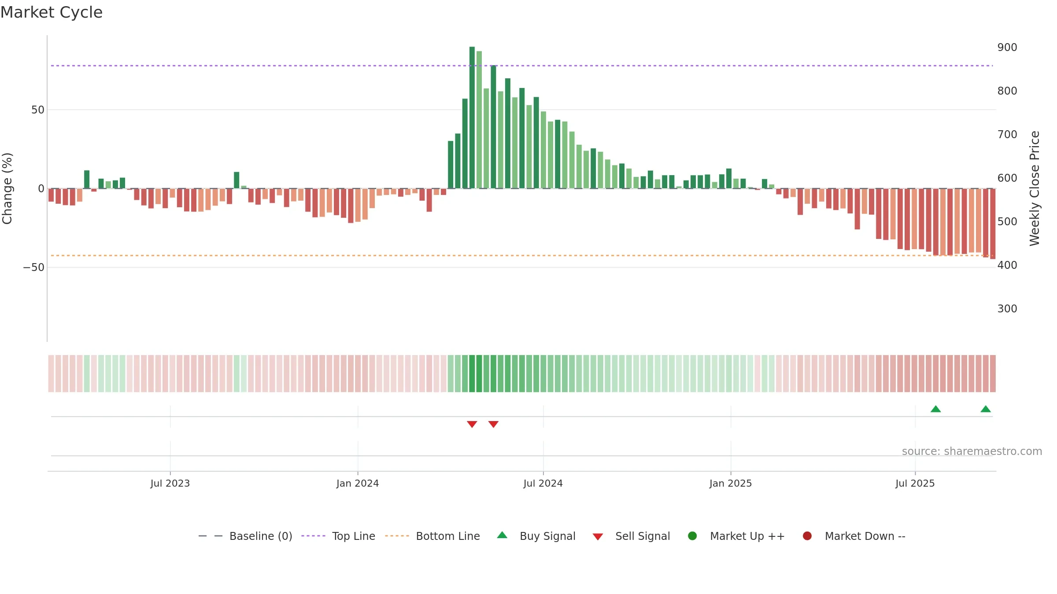
Task: Click the source: sharemaestro.com text
Action: (972, 451)
